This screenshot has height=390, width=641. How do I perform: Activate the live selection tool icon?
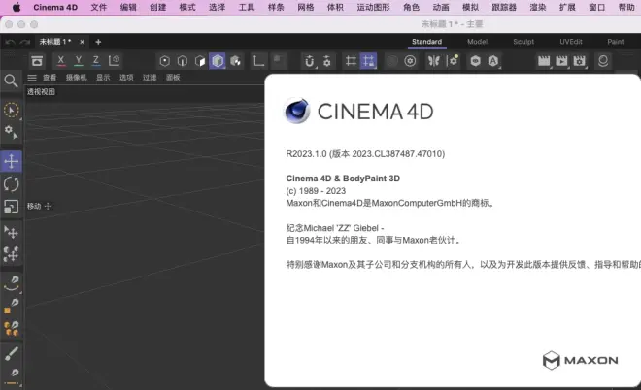[12, 111]
